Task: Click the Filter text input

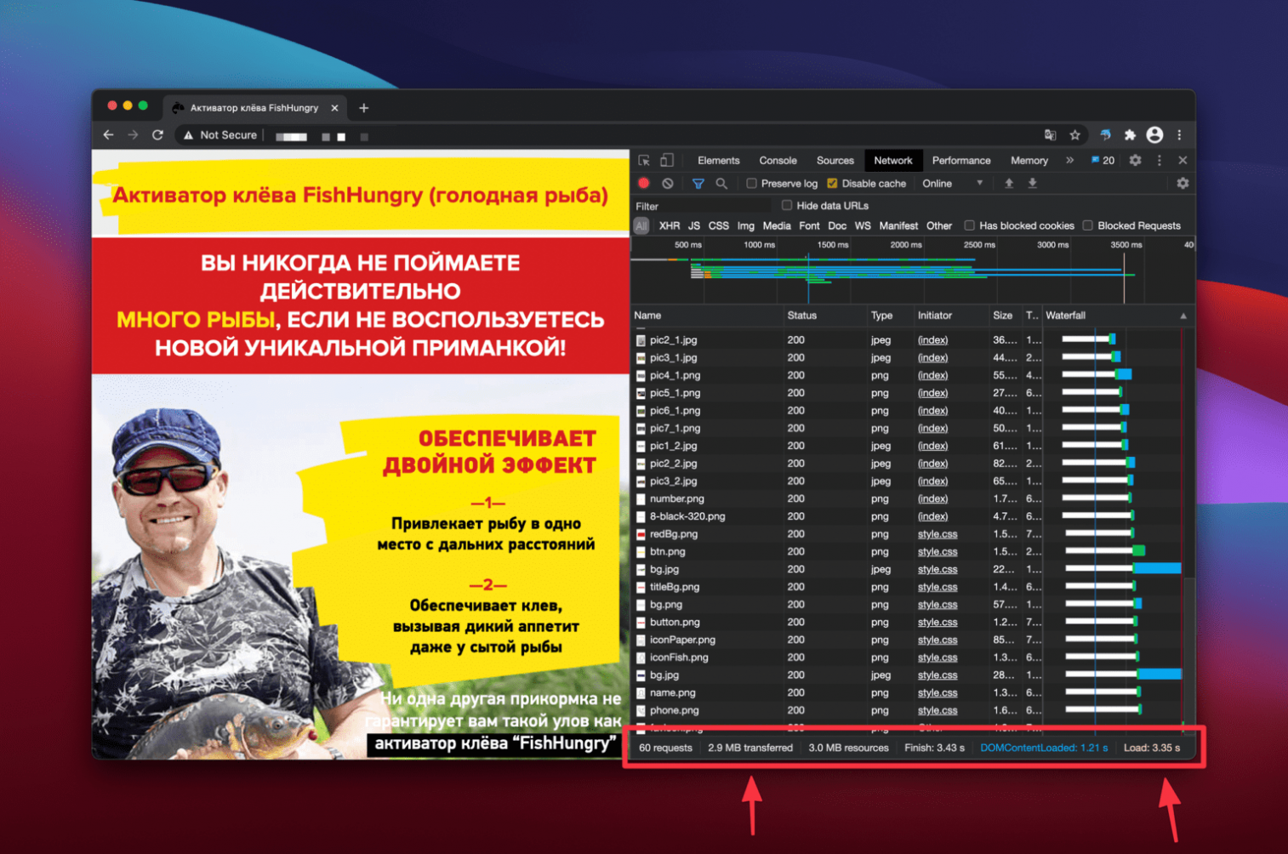Action: pos(702,206)
